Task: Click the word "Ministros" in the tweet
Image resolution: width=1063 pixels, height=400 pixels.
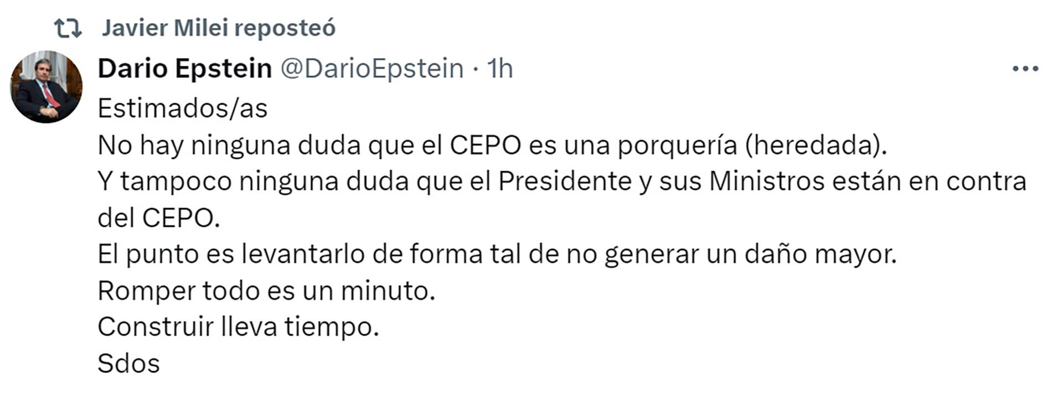Action: [767, 181]
